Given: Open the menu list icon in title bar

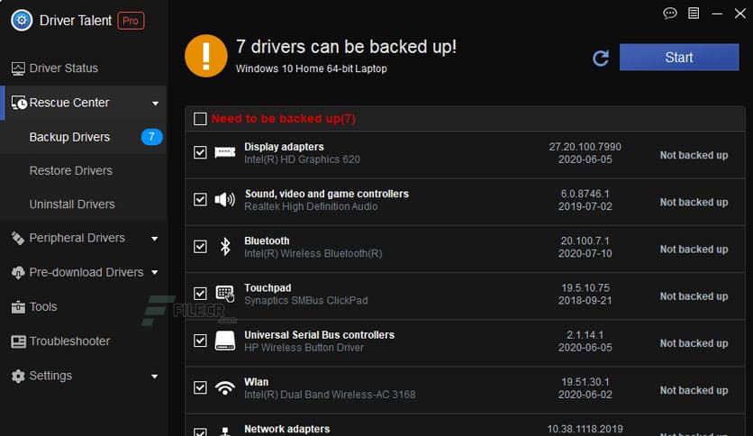Looking at the screenshot, I should (x=694, y=13).
